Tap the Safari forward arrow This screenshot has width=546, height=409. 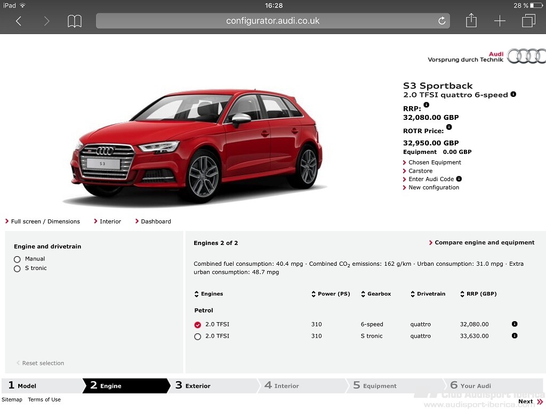tap(47, 21)
